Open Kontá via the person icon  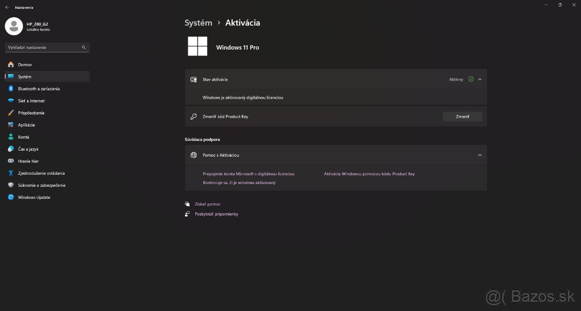(x=11, y=137)
